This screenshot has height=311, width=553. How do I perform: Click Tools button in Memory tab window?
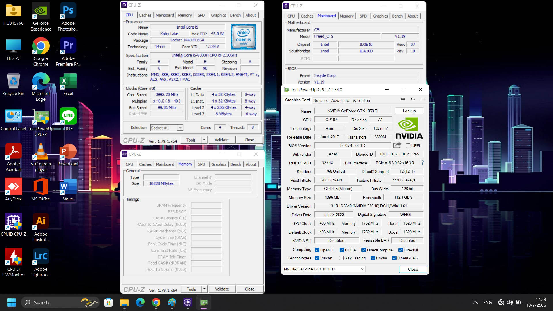pyautogui.click(x=191, y=289)
